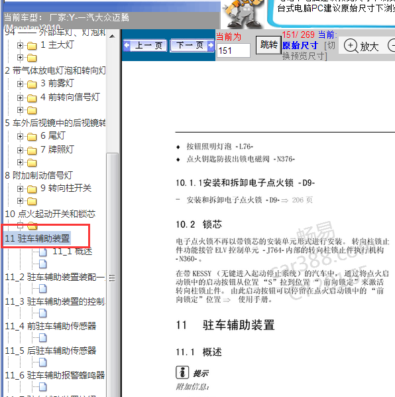Click the '4 前转向信号灯' tree label
Viewport: 395px width, 397px height.
[x=70, y=97]
